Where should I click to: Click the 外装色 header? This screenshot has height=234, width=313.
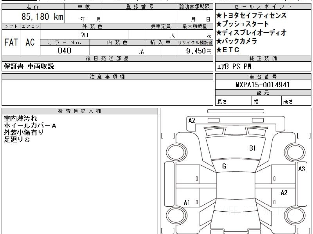[93, 26]
